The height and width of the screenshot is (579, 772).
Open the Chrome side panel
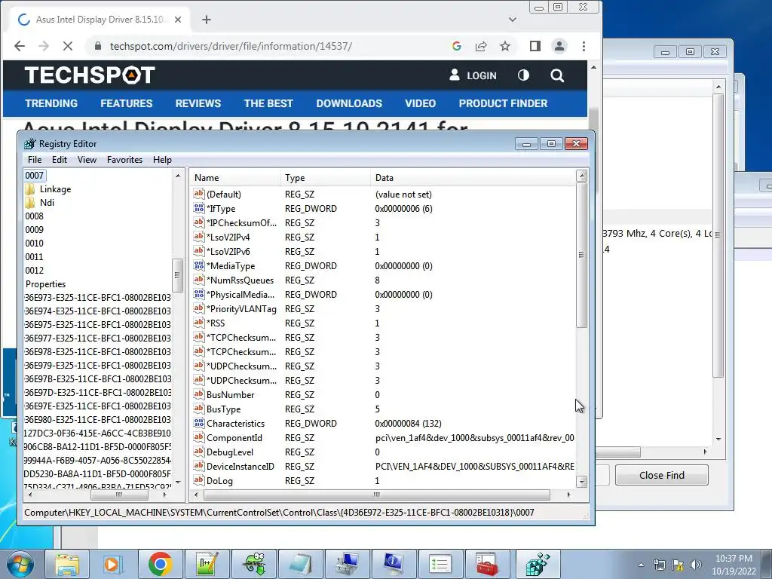535,46
